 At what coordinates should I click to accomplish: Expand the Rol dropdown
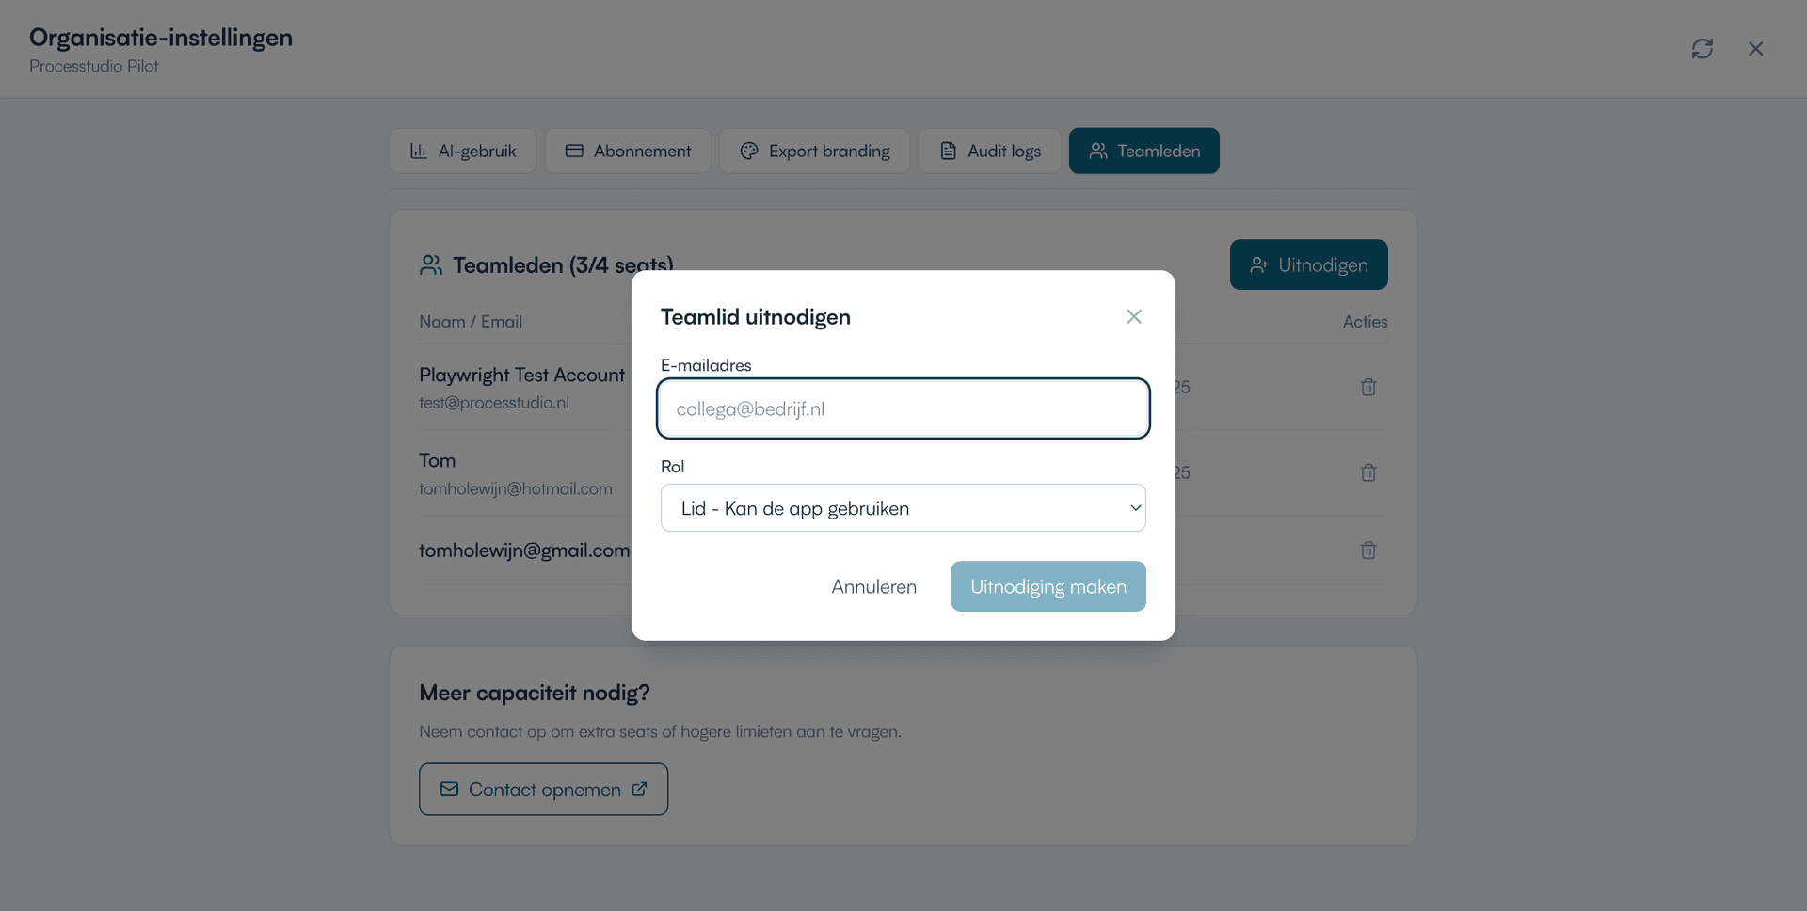click(903, 508)
